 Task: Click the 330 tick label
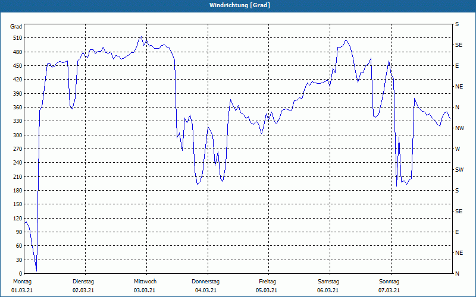point(17,121)
